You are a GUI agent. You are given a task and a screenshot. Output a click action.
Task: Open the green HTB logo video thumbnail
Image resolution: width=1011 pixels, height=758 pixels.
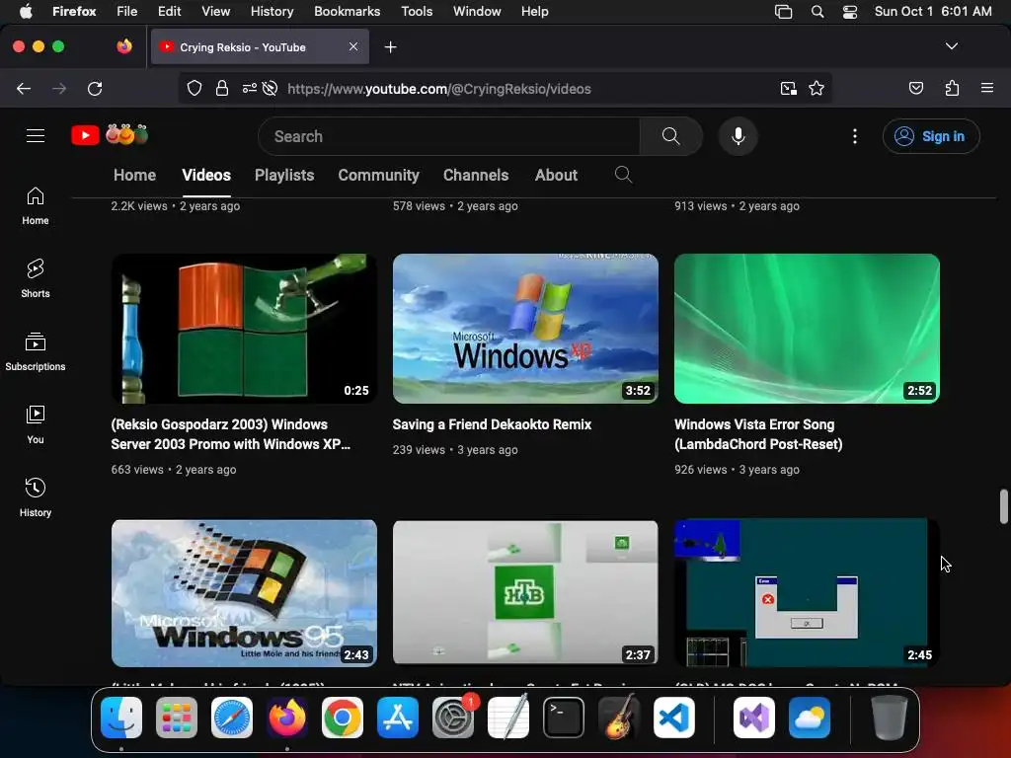525,593
